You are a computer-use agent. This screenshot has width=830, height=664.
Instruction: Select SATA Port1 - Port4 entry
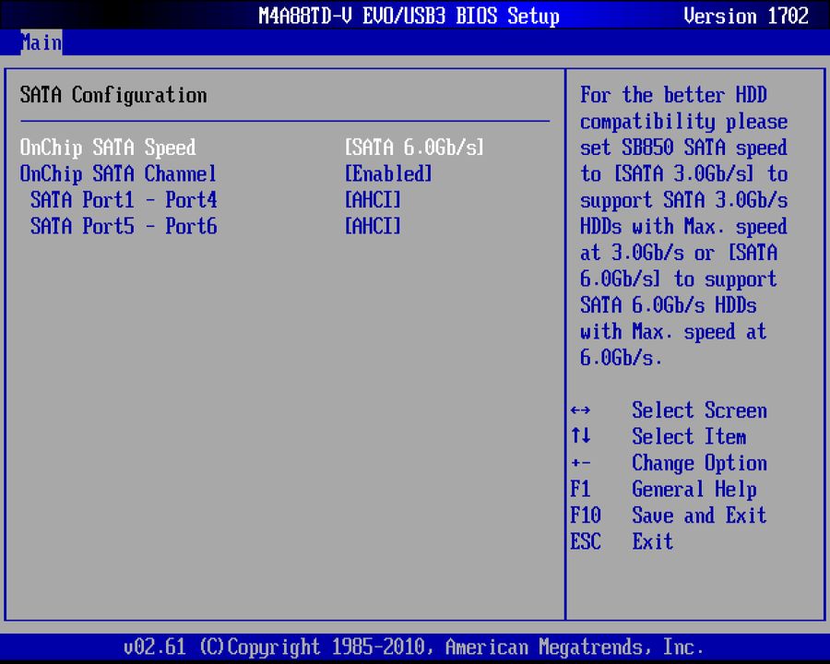pyautogui.click(x=125, y=200)
